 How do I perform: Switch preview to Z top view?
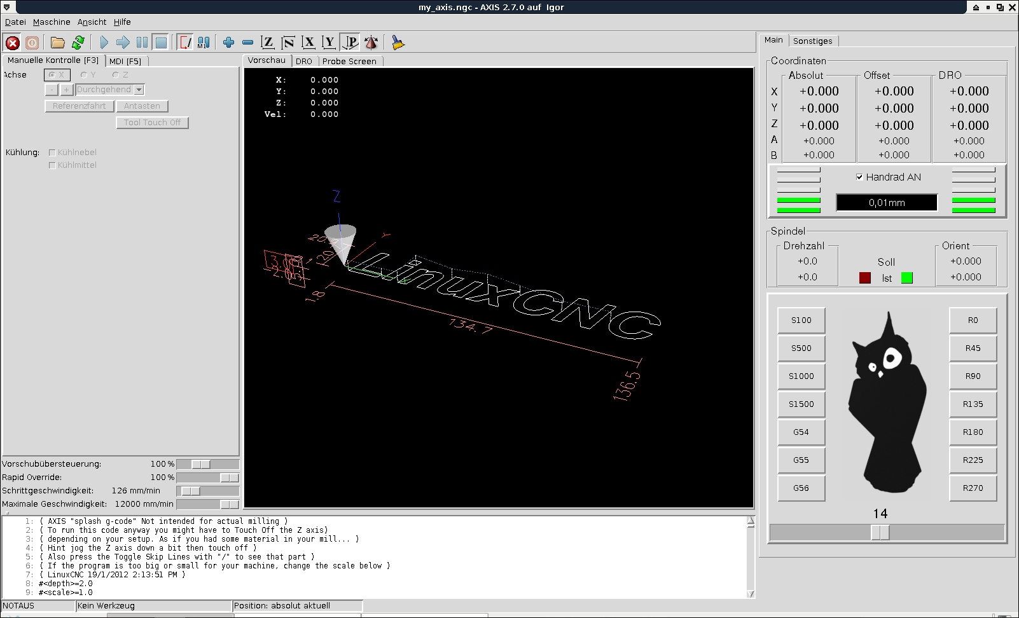[x=268, y=43]
